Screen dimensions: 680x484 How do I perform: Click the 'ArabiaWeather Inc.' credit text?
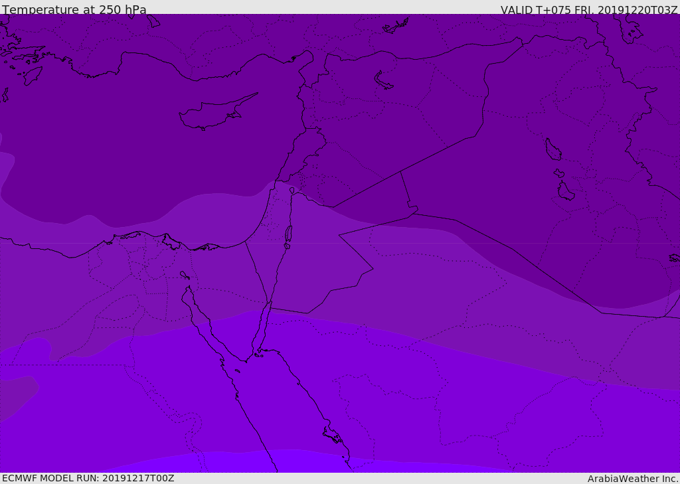633,479
